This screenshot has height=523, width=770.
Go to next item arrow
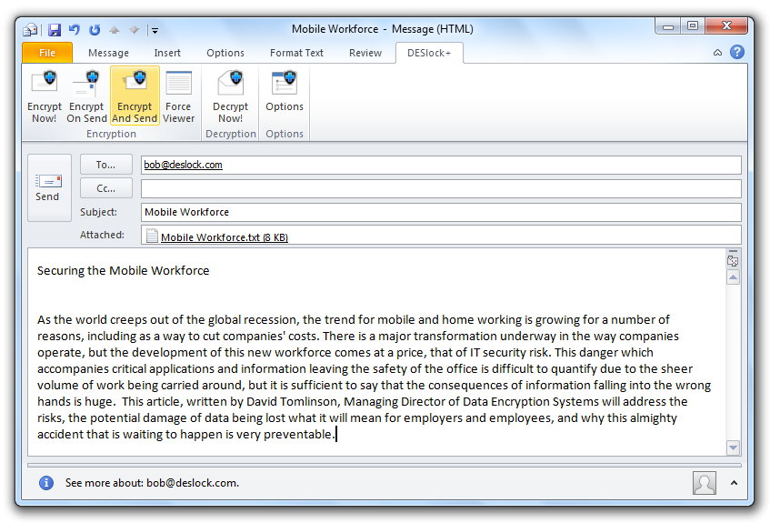tap(134, 31)
